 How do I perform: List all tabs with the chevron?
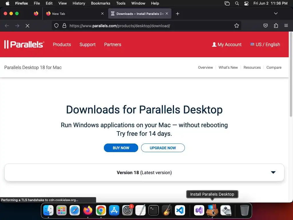(x=276, y=13)
